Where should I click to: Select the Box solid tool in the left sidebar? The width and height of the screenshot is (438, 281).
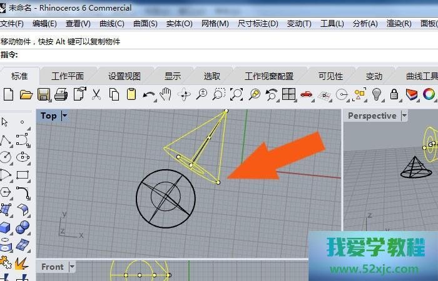(6, 228)
